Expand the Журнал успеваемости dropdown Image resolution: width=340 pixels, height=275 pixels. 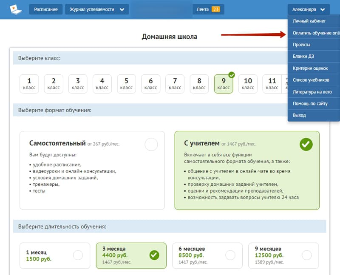click(x=97, y=9)
